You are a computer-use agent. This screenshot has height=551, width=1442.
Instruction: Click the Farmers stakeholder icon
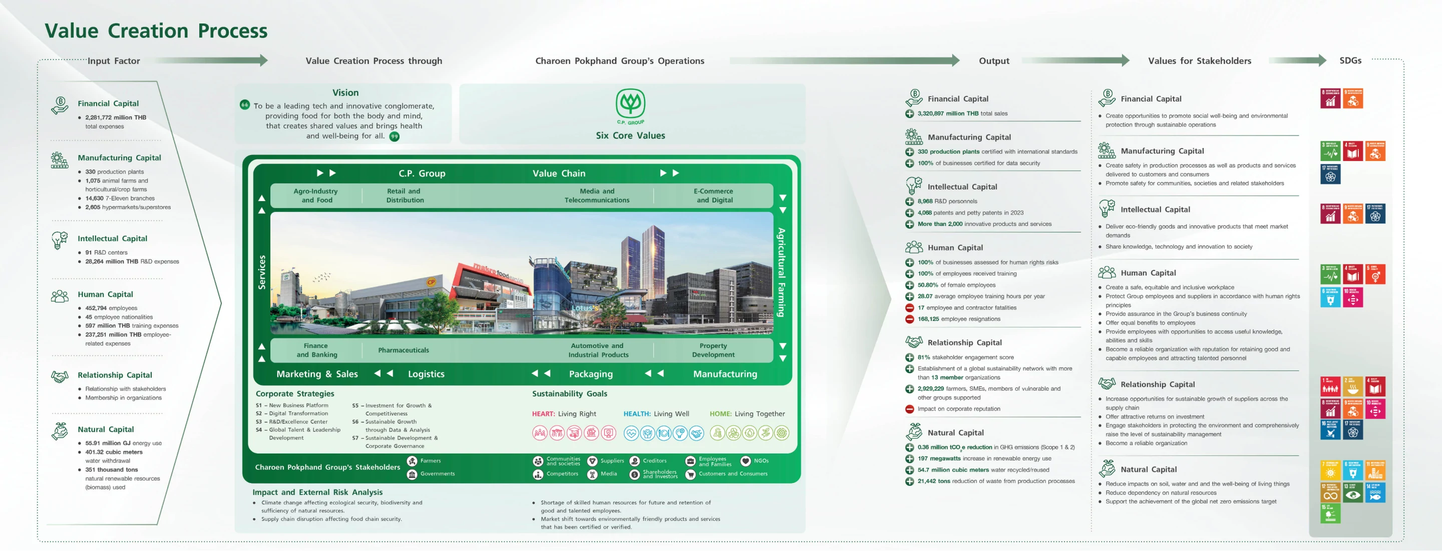coord(412,461)
